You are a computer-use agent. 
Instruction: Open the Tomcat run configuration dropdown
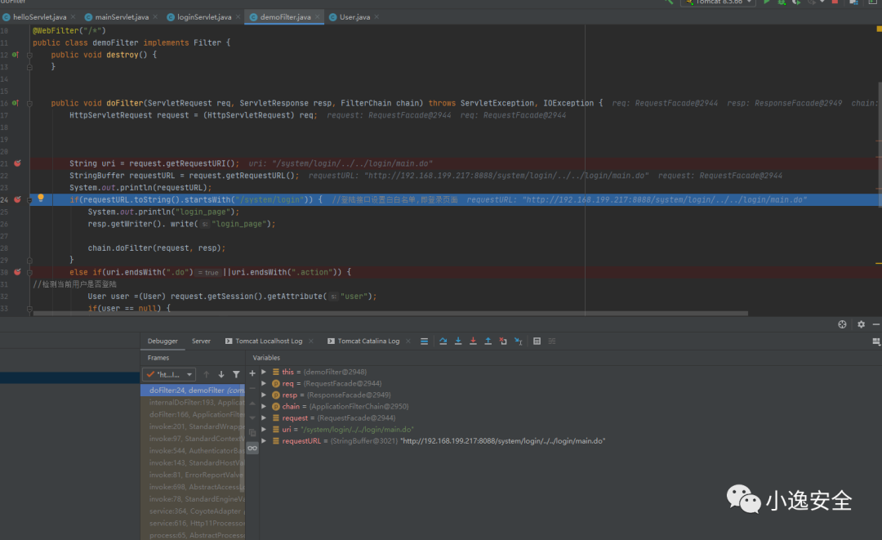pos(718,2)
